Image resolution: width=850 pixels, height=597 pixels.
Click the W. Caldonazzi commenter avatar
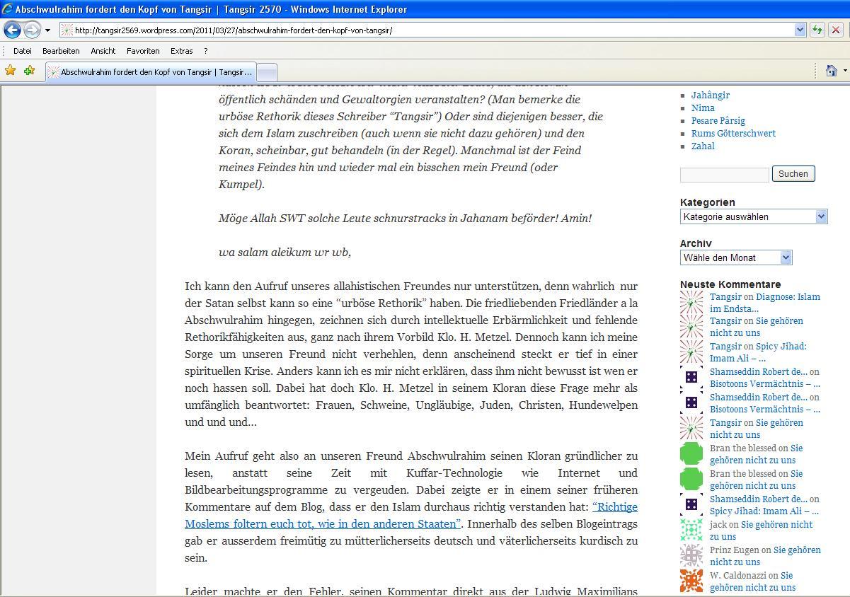[x=691, y=581]
